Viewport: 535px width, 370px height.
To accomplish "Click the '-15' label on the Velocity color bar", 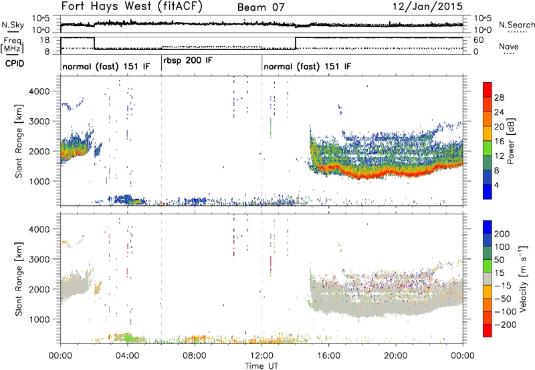I will pyautogui.click(x=503, y=286).
